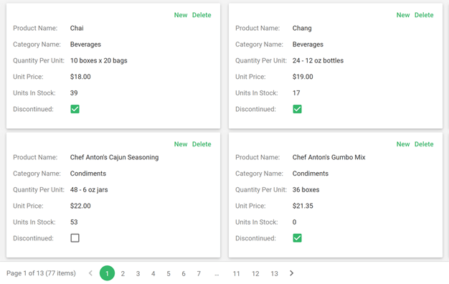Delete the Chang product card
The image size is (449, 284).
424,15
